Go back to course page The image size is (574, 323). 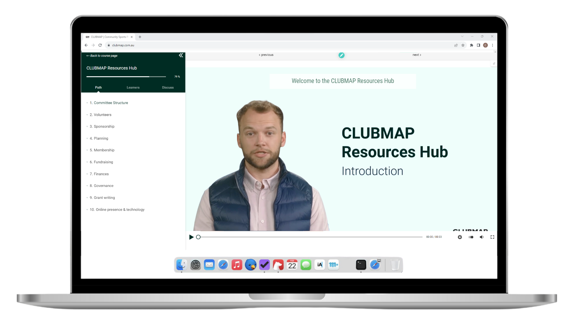click(102, 56)
